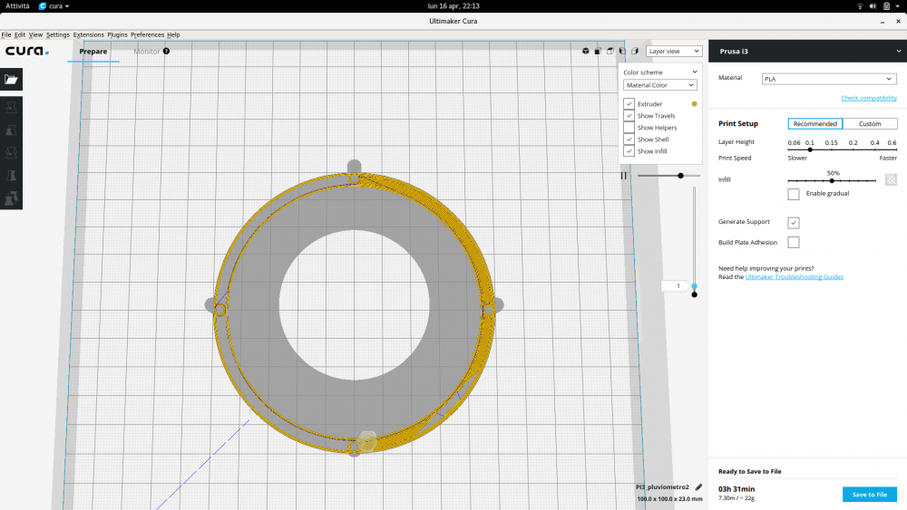907x510 pixels.
Task: Click the orange Extruder color dot
Action: pos(695,104)
